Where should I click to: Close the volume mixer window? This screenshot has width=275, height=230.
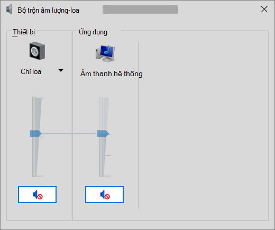point(264,9)
